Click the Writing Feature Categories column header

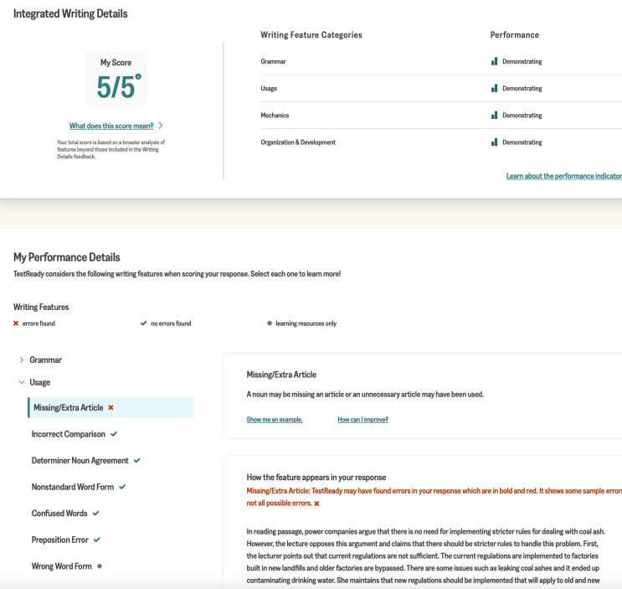(311, 35)
